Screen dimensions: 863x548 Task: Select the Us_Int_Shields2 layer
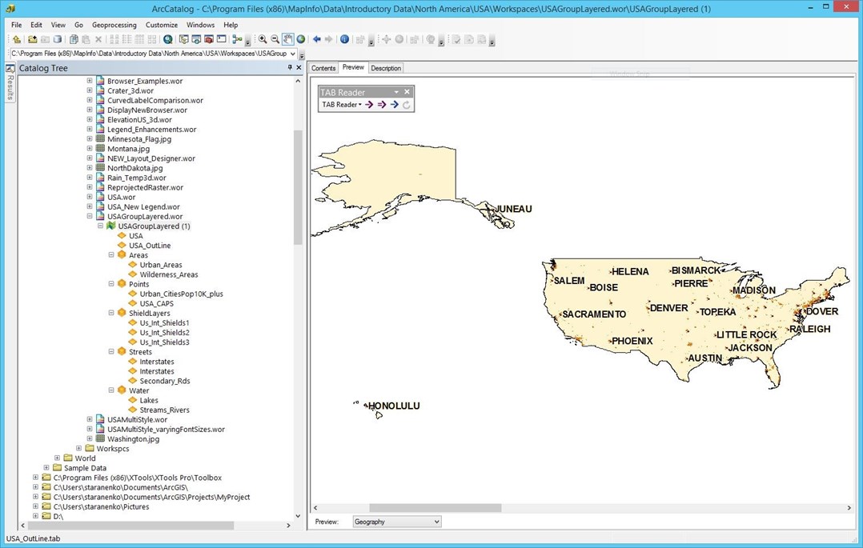164,332
